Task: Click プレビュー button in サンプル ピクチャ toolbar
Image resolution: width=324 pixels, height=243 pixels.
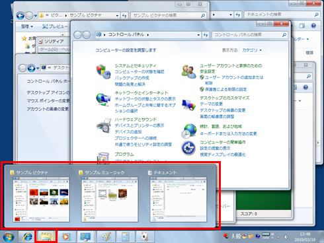Action: click(55, 26)
